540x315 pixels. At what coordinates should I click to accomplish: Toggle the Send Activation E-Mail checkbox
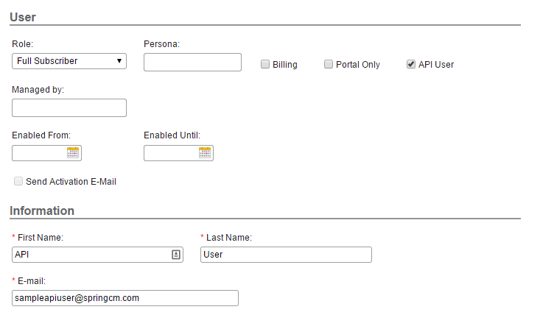(x=18, y=181)
